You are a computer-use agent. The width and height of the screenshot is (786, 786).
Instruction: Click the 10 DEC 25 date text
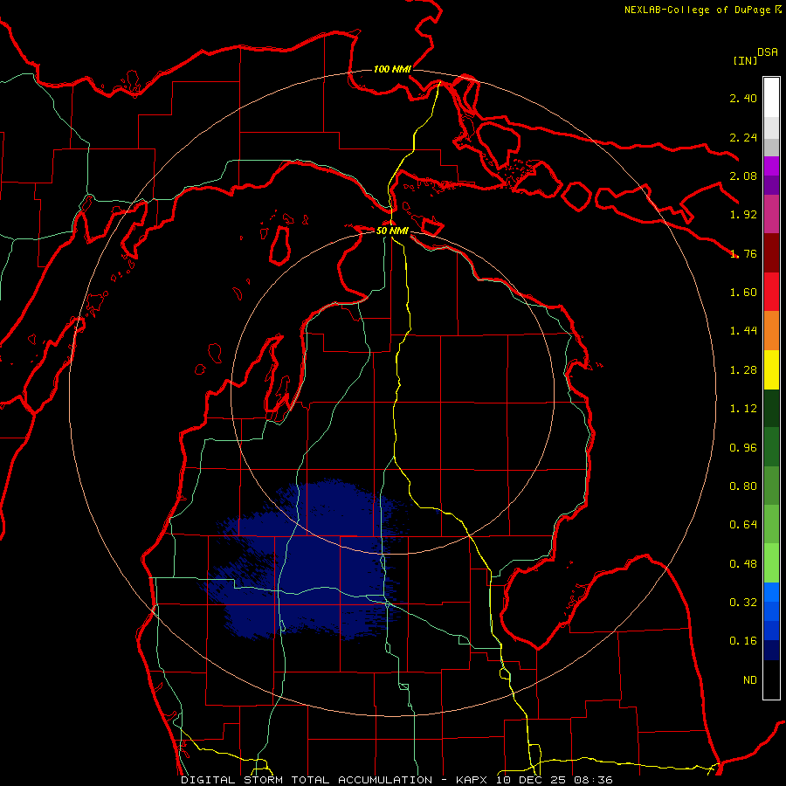532,780
